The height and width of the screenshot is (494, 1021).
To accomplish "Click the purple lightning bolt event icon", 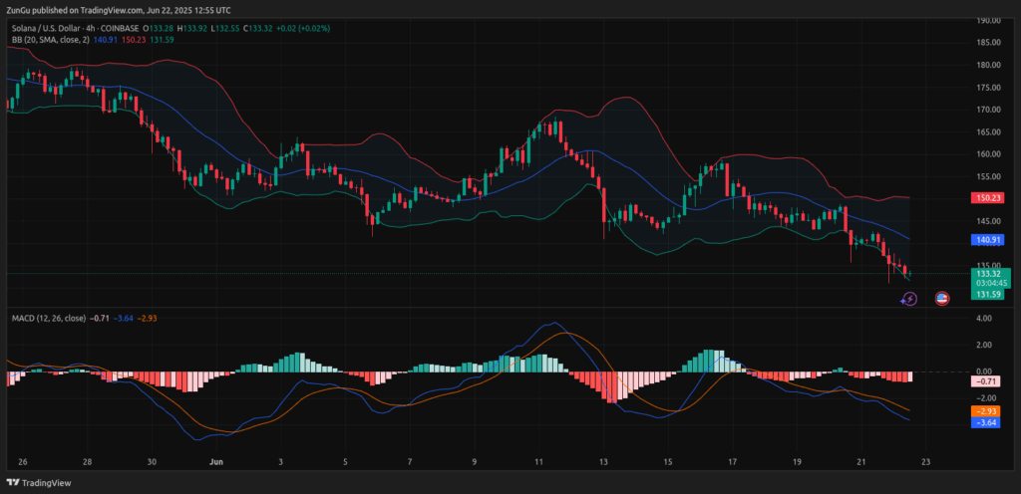I will click(x=909, y=299).
